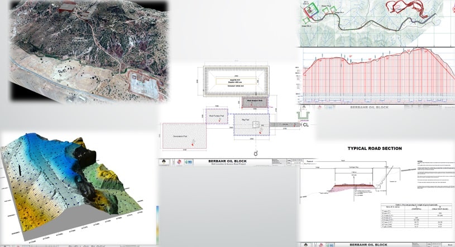Select the 'TYPICAL ROAD SECTION' heading
This screenshot has width=455, height=247.
(375, 148)
